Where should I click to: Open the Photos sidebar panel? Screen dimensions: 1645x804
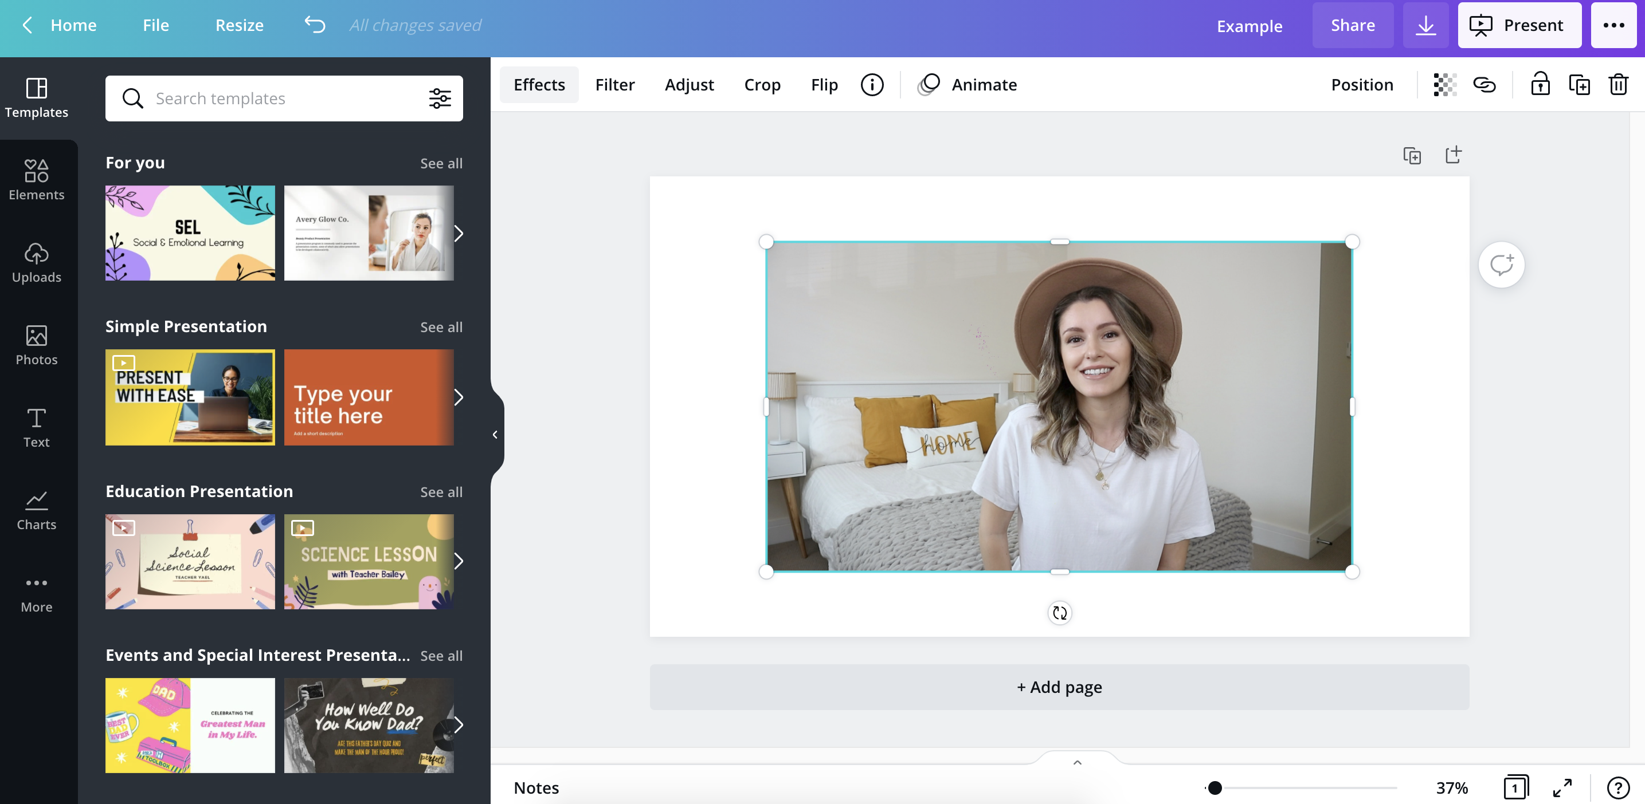[37, 345]
